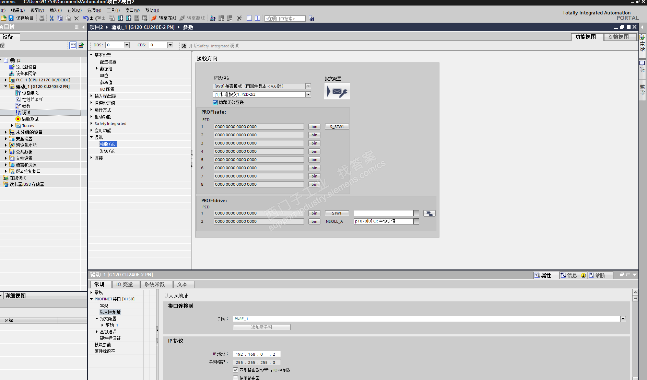Click the acceptance test red dot icon

click(18, 119)
